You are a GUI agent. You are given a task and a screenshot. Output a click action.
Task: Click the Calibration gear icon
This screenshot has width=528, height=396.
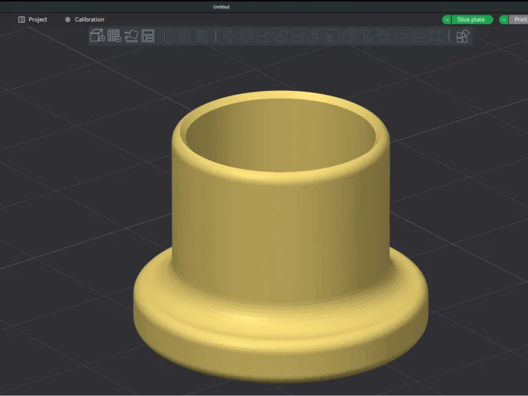click(68, 20)
